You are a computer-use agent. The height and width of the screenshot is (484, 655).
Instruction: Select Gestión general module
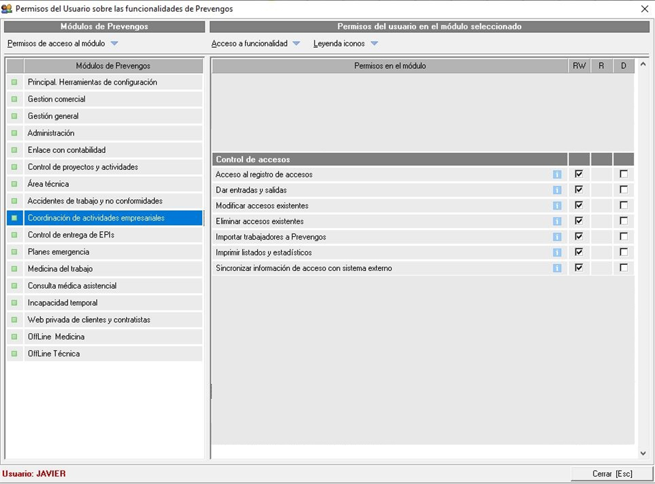[53, 116]
